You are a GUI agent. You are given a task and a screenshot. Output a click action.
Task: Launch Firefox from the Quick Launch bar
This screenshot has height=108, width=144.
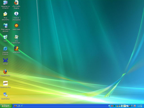pyautogui.click(x=16, y=106)
